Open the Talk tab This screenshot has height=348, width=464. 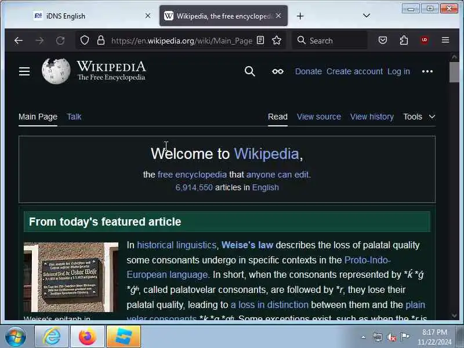(x=74, y=117)
